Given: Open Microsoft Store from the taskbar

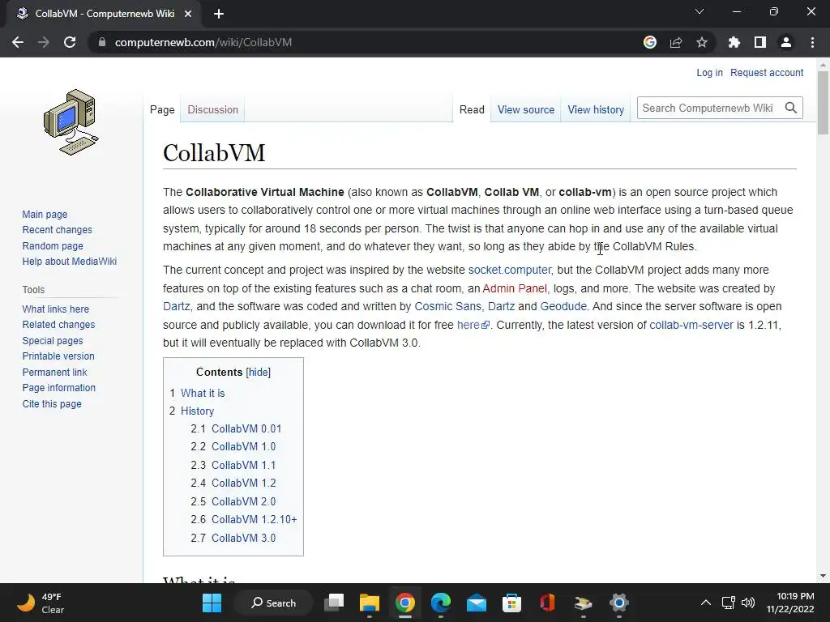Looking at the screenshot, I should click(512, 603).
